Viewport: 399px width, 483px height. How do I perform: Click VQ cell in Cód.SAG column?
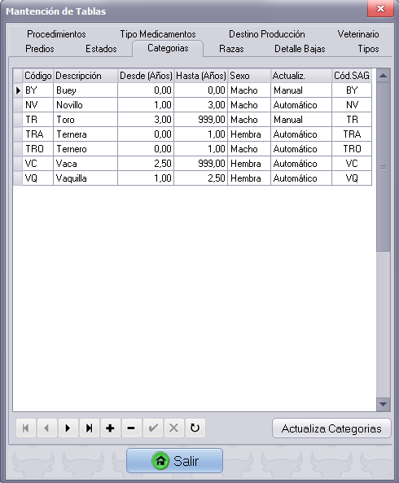coord(352,178)
